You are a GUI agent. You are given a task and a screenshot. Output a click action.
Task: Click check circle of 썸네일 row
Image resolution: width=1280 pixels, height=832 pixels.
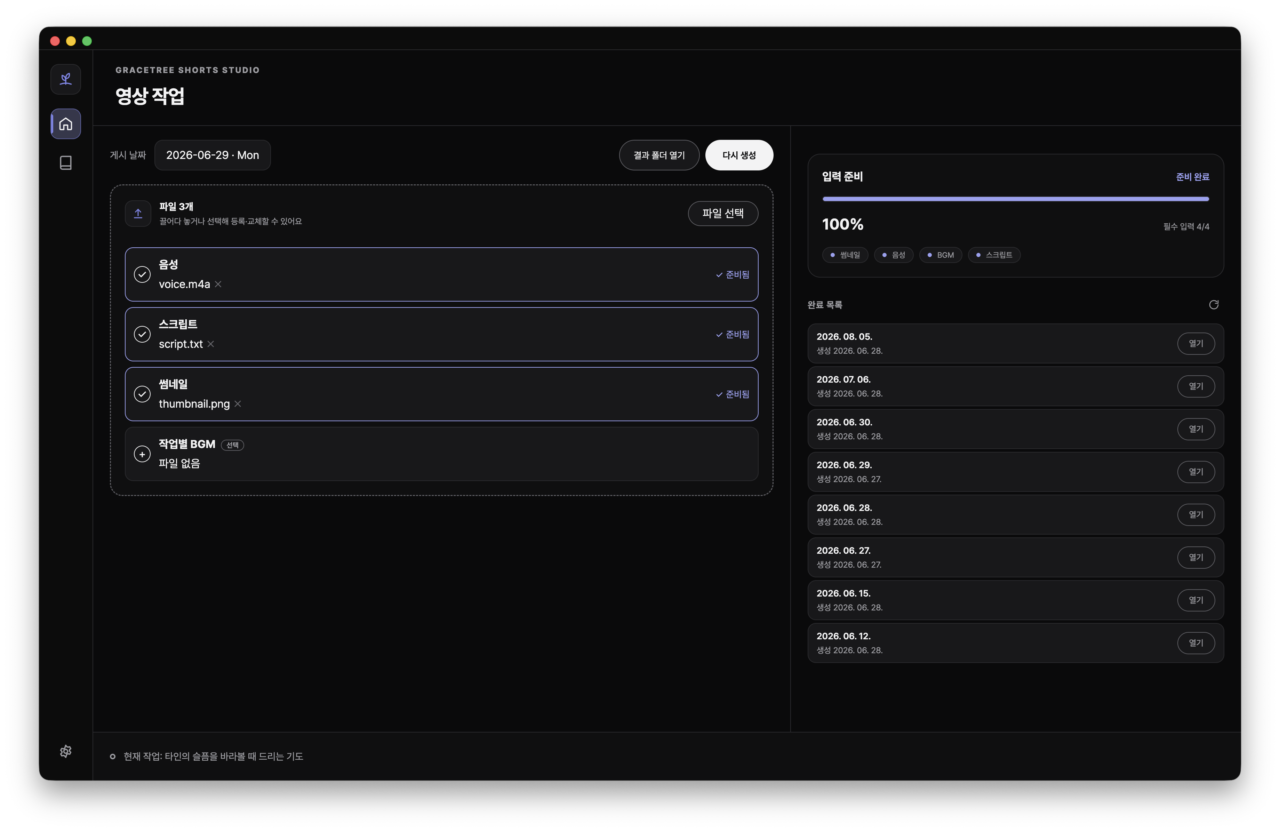[x=142, y=394]
